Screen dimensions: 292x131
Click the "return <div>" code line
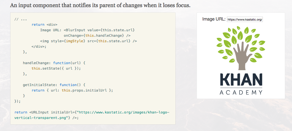pyautogui.click(x=45, y=25)
